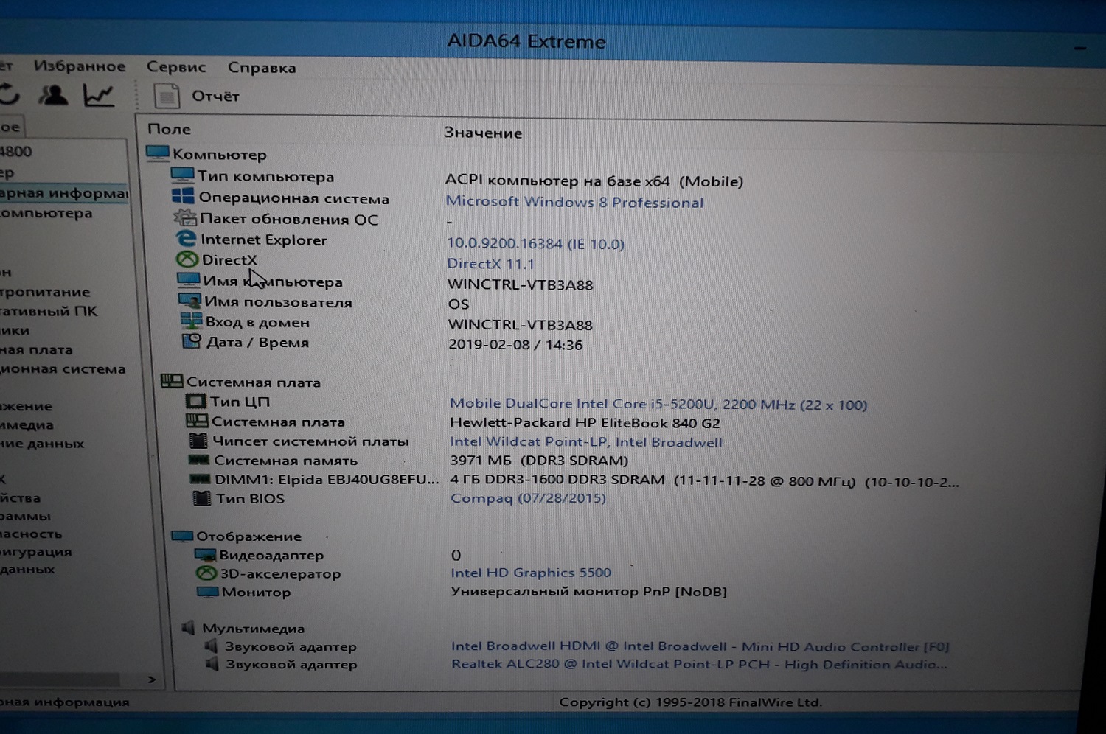Select the Конфигурация item in left tree

click(36, 551)
